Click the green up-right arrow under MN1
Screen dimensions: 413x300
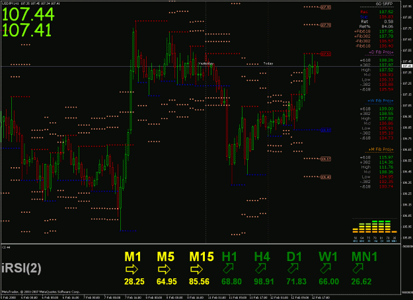point(358,268)
